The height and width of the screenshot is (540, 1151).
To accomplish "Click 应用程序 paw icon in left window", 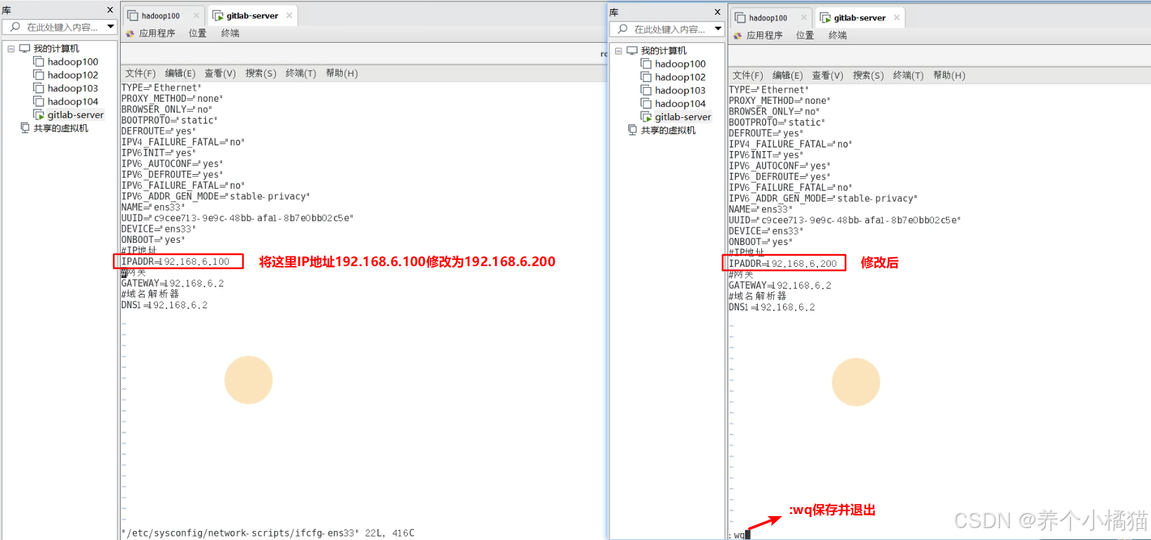I will coord(130,33).
